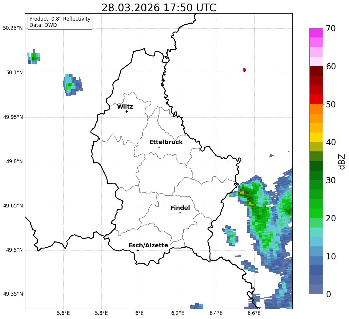Click the Ettelbruck city label

pyautogui.click(x=166, y=142)
